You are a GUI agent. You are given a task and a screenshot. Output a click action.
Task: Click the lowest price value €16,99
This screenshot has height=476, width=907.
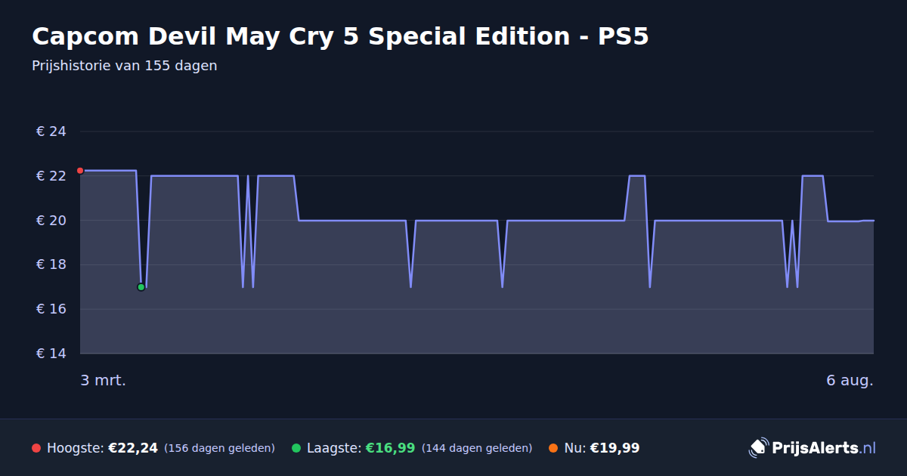(390, 448)
